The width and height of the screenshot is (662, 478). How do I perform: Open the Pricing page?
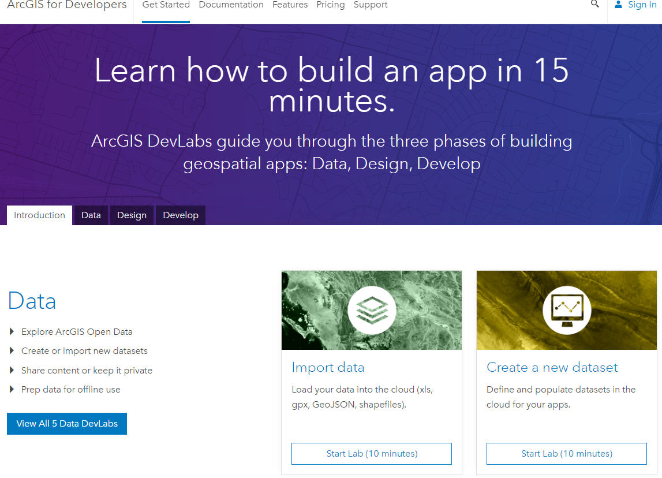331,5
